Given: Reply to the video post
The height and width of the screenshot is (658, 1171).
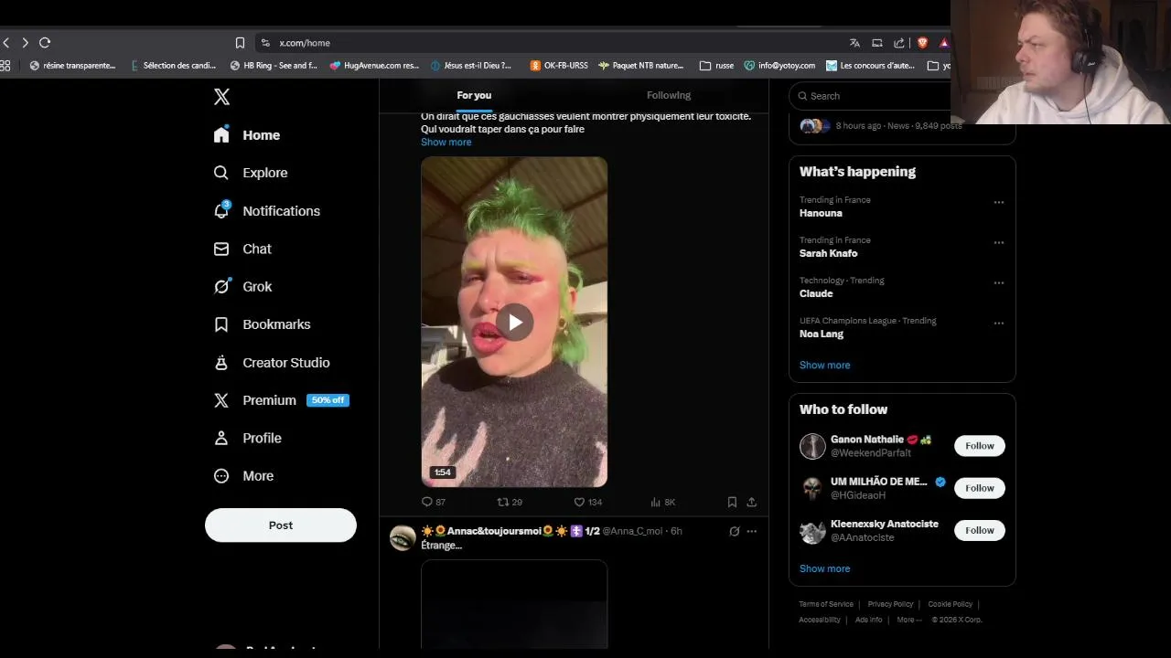Looking at the screenshot, I should click(433, 502).
